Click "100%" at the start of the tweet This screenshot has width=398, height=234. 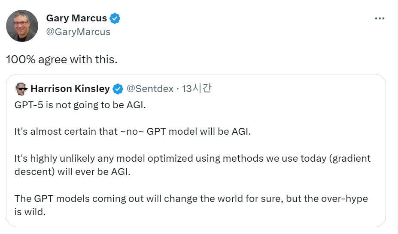(x=21, y=60)
